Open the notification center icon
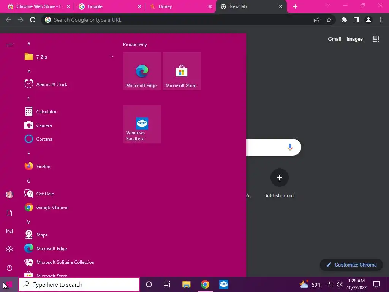389x292 pixels. click(376, 284)
